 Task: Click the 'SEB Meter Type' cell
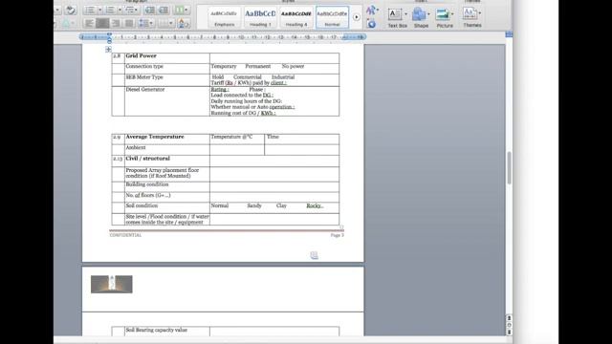167,79
